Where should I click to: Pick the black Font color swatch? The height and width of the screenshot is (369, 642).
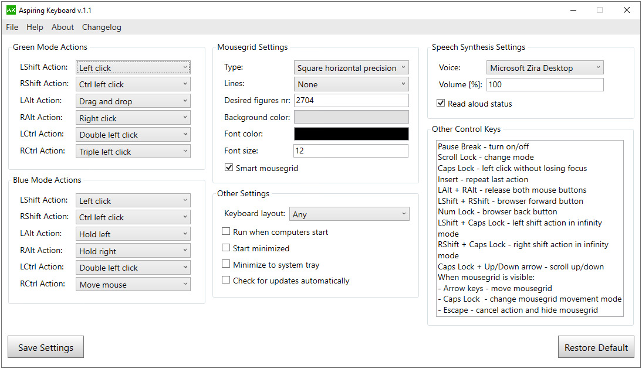tap(352, 134)
